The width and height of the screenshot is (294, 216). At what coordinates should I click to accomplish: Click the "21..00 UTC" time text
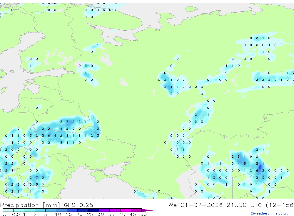point(244,205)
